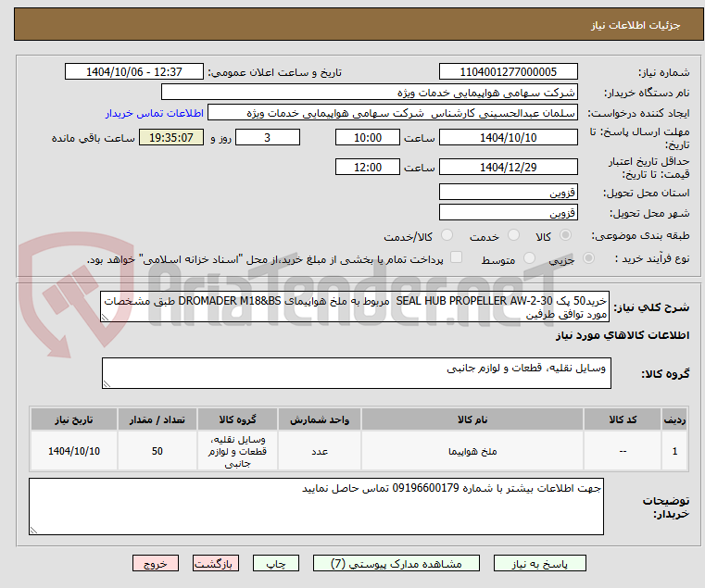Select the کالا radio button
Viewport: 705px width, 588px height.
(x=565, y=234)
